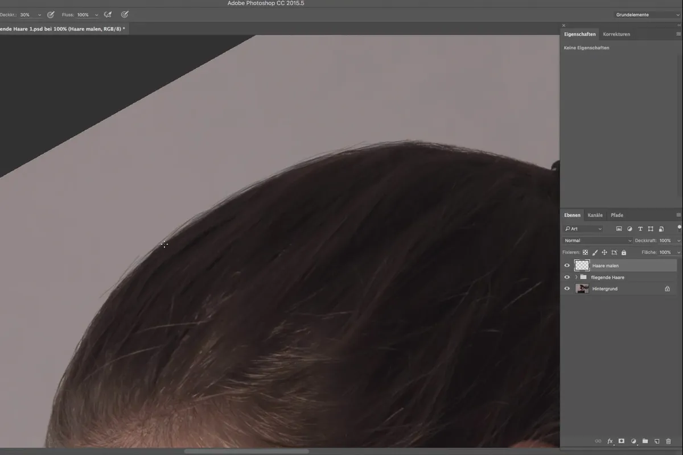Filter layers by adjustment layers icon
683x455 pixels.
coord(629,229)
